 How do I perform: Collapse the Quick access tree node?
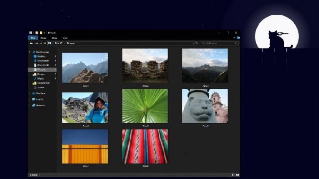[30, 52]
